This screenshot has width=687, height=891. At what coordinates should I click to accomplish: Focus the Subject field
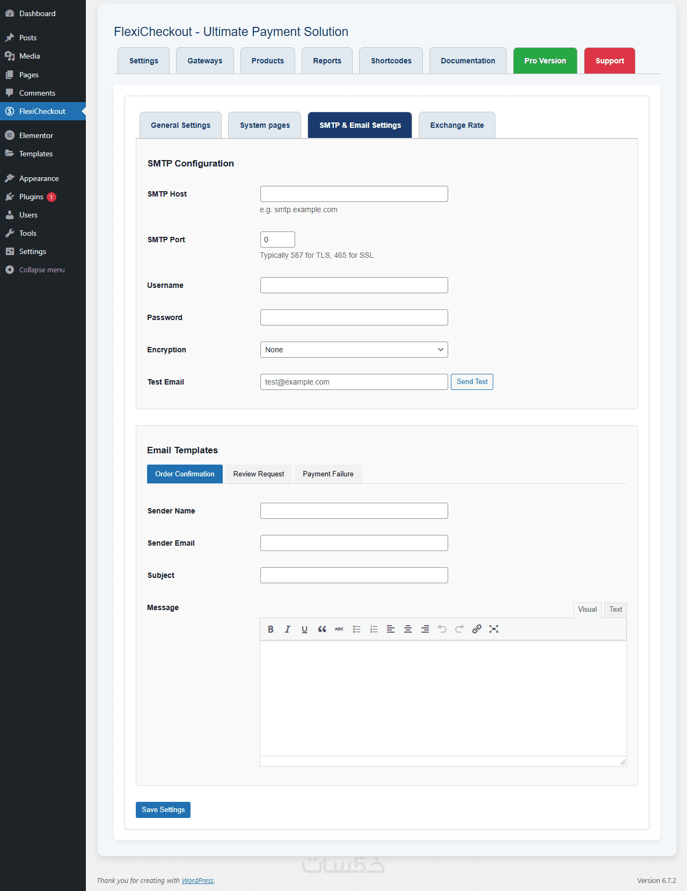(354, 575)
